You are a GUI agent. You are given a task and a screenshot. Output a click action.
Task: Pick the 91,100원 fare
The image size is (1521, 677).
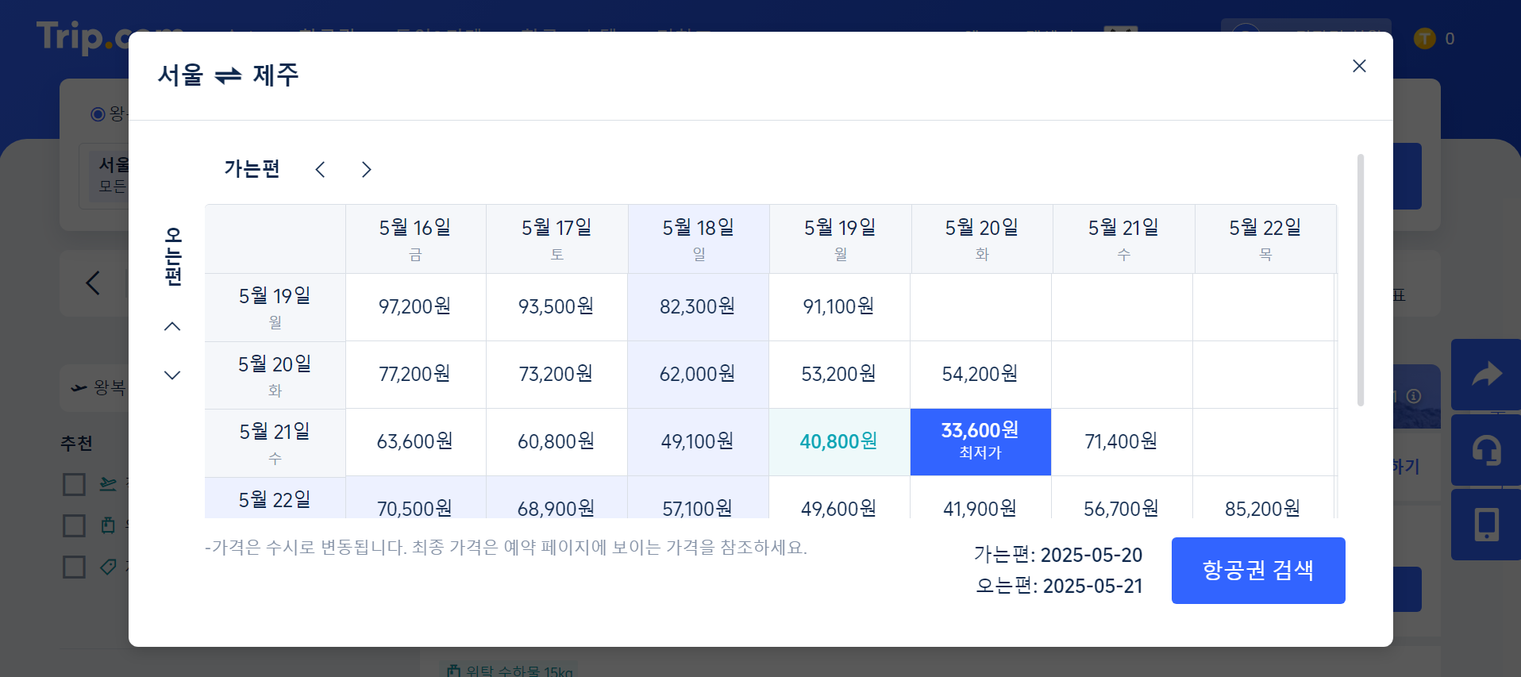tap(839, 306)
